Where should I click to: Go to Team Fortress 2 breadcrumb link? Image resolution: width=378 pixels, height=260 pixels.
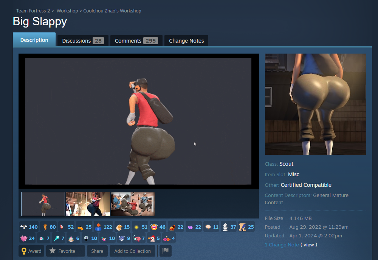[33, 11]
